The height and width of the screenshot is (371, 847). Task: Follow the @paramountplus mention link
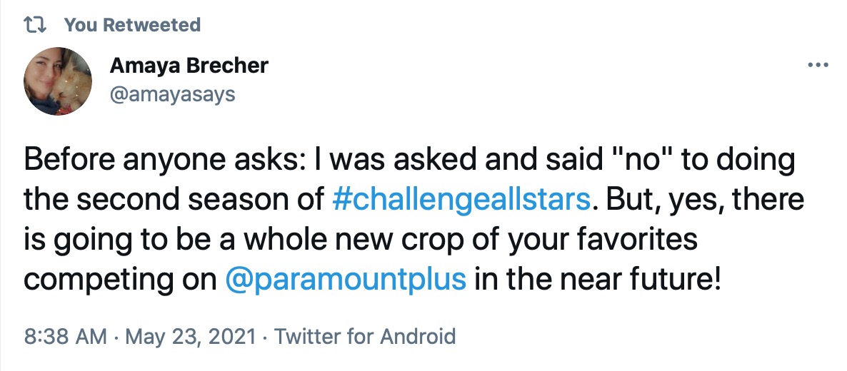346,278
